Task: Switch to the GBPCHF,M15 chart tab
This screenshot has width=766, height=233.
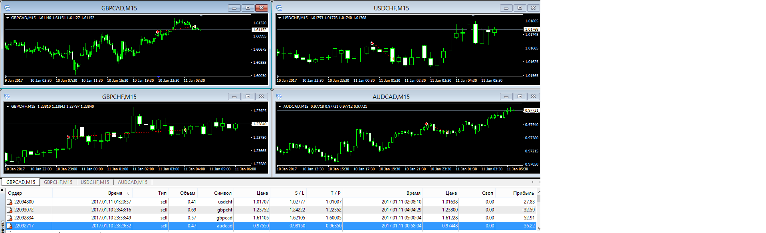Action: coord(58,182)
